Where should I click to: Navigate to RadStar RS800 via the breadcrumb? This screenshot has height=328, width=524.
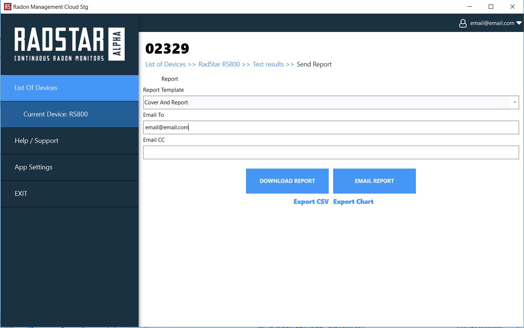218,64
